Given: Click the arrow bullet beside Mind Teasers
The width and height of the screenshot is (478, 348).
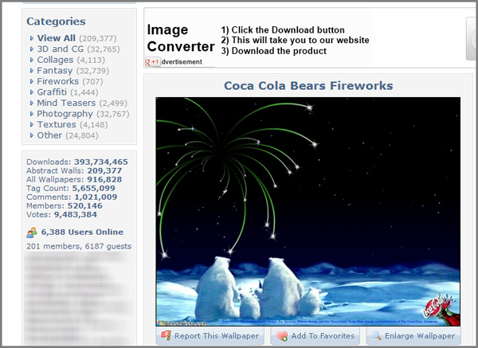Looking at the screenshot, I should (32, 104).
